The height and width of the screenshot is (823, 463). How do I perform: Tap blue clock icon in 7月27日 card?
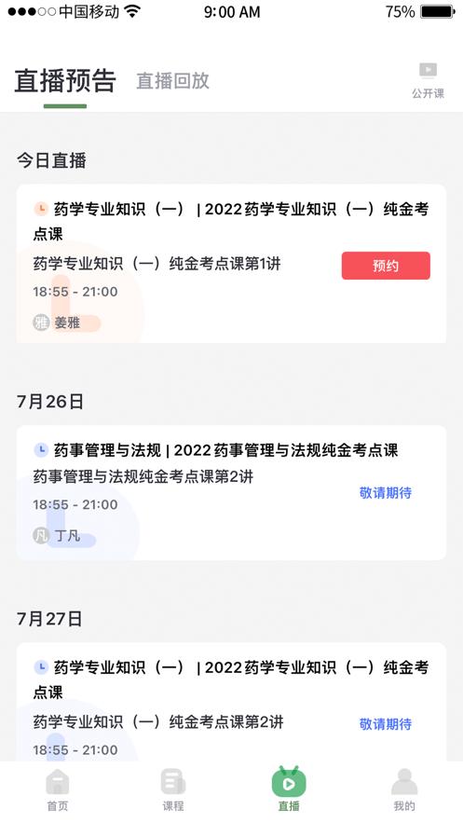[x=41, y=667]
